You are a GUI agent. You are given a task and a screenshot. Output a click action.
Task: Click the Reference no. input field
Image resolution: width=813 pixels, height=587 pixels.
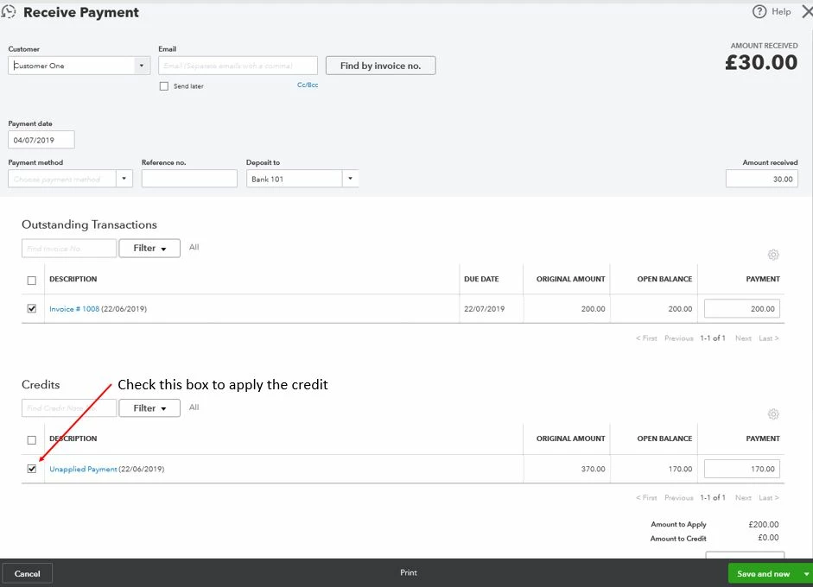pos(189,179)
